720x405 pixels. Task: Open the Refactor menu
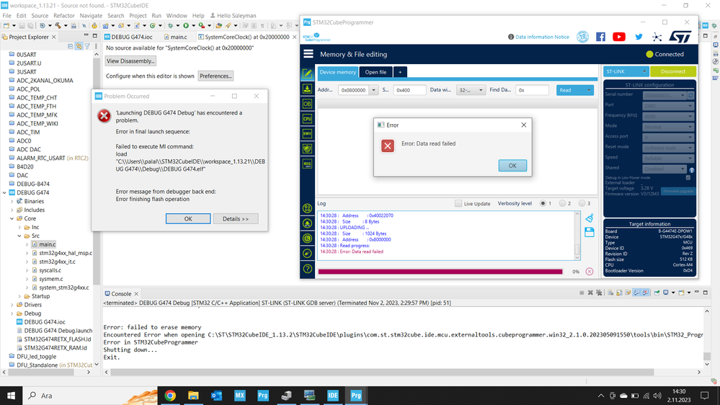64,16
